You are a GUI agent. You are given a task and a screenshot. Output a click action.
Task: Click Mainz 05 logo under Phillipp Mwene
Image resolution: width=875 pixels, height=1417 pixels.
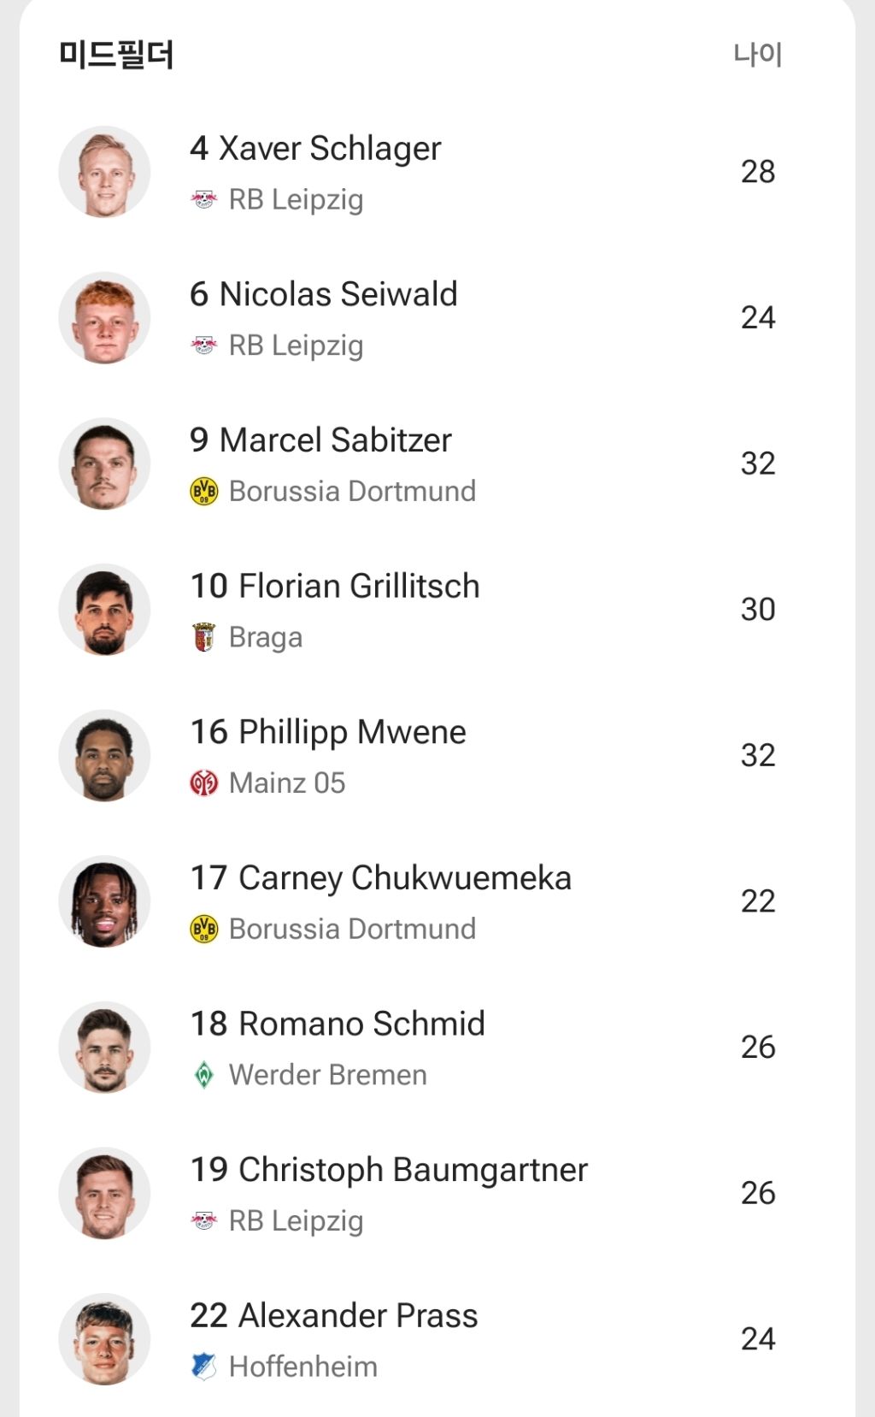pos(203,783)
